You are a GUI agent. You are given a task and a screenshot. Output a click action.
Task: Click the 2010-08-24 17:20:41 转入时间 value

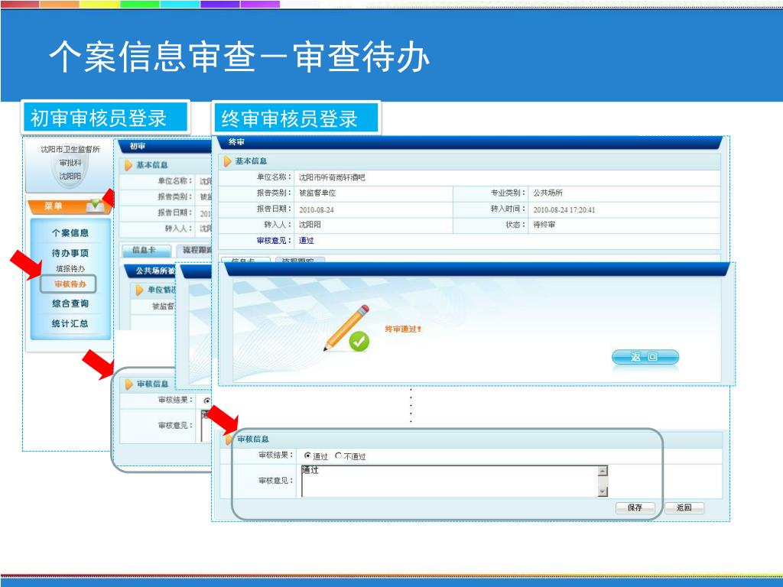click(x=564, y=209)
